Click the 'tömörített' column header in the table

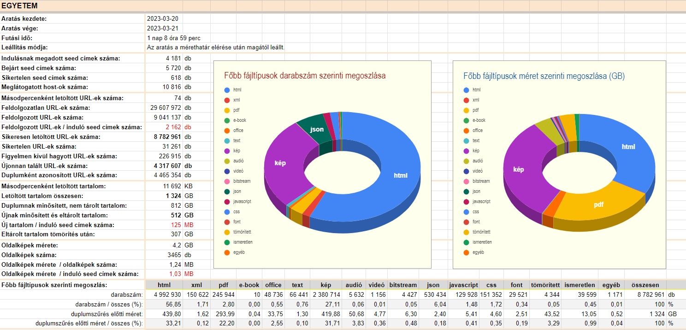click(x=545, y=285)
